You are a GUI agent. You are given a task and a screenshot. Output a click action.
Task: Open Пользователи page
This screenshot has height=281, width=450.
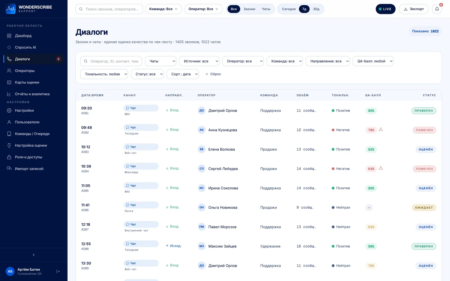click(34, 122)
